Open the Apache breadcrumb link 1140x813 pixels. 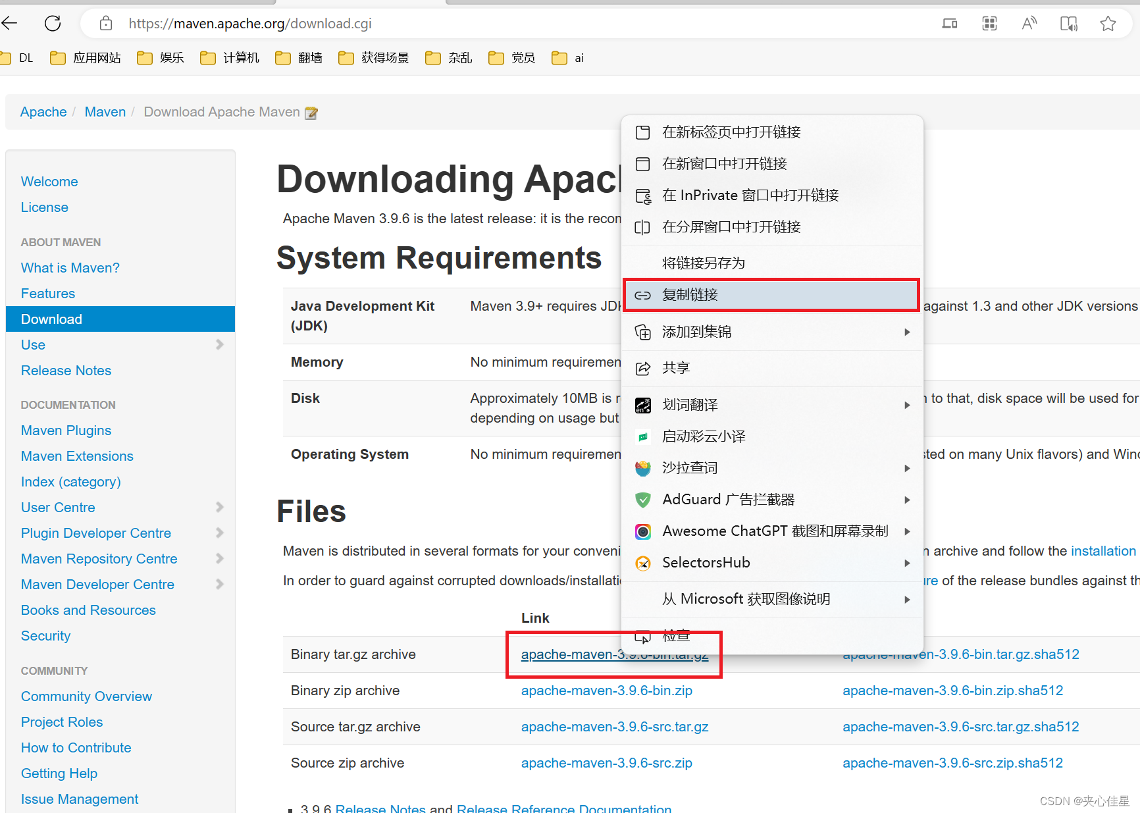[x=43, y=112]
